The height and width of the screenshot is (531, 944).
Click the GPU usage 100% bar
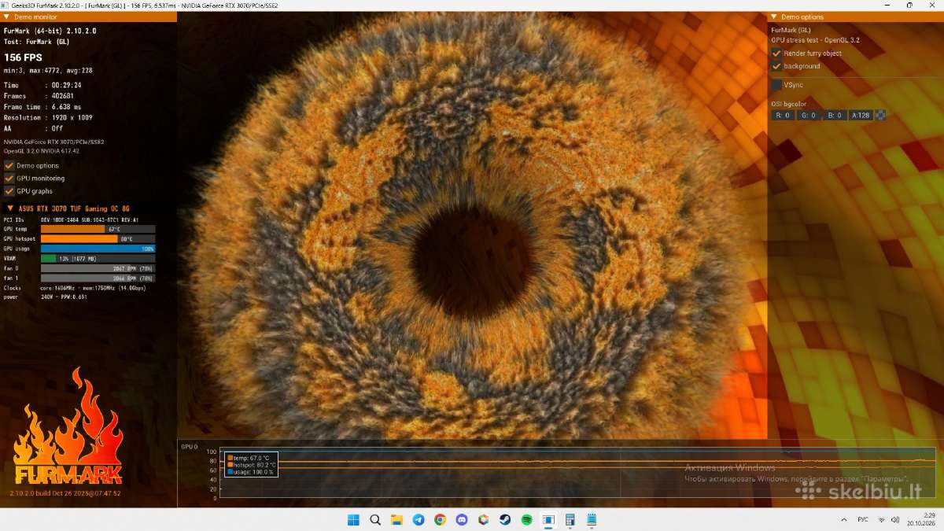pos(98,249)
